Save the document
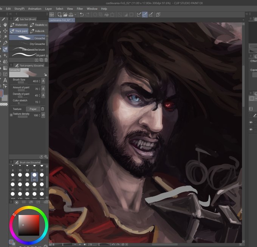 71,15
